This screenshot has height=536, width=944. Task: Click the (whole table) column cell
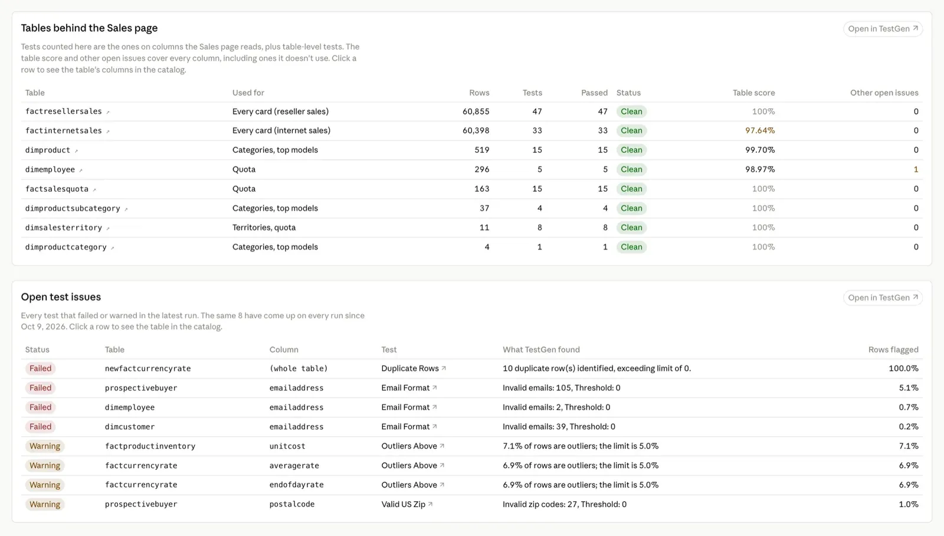(299, 368)
